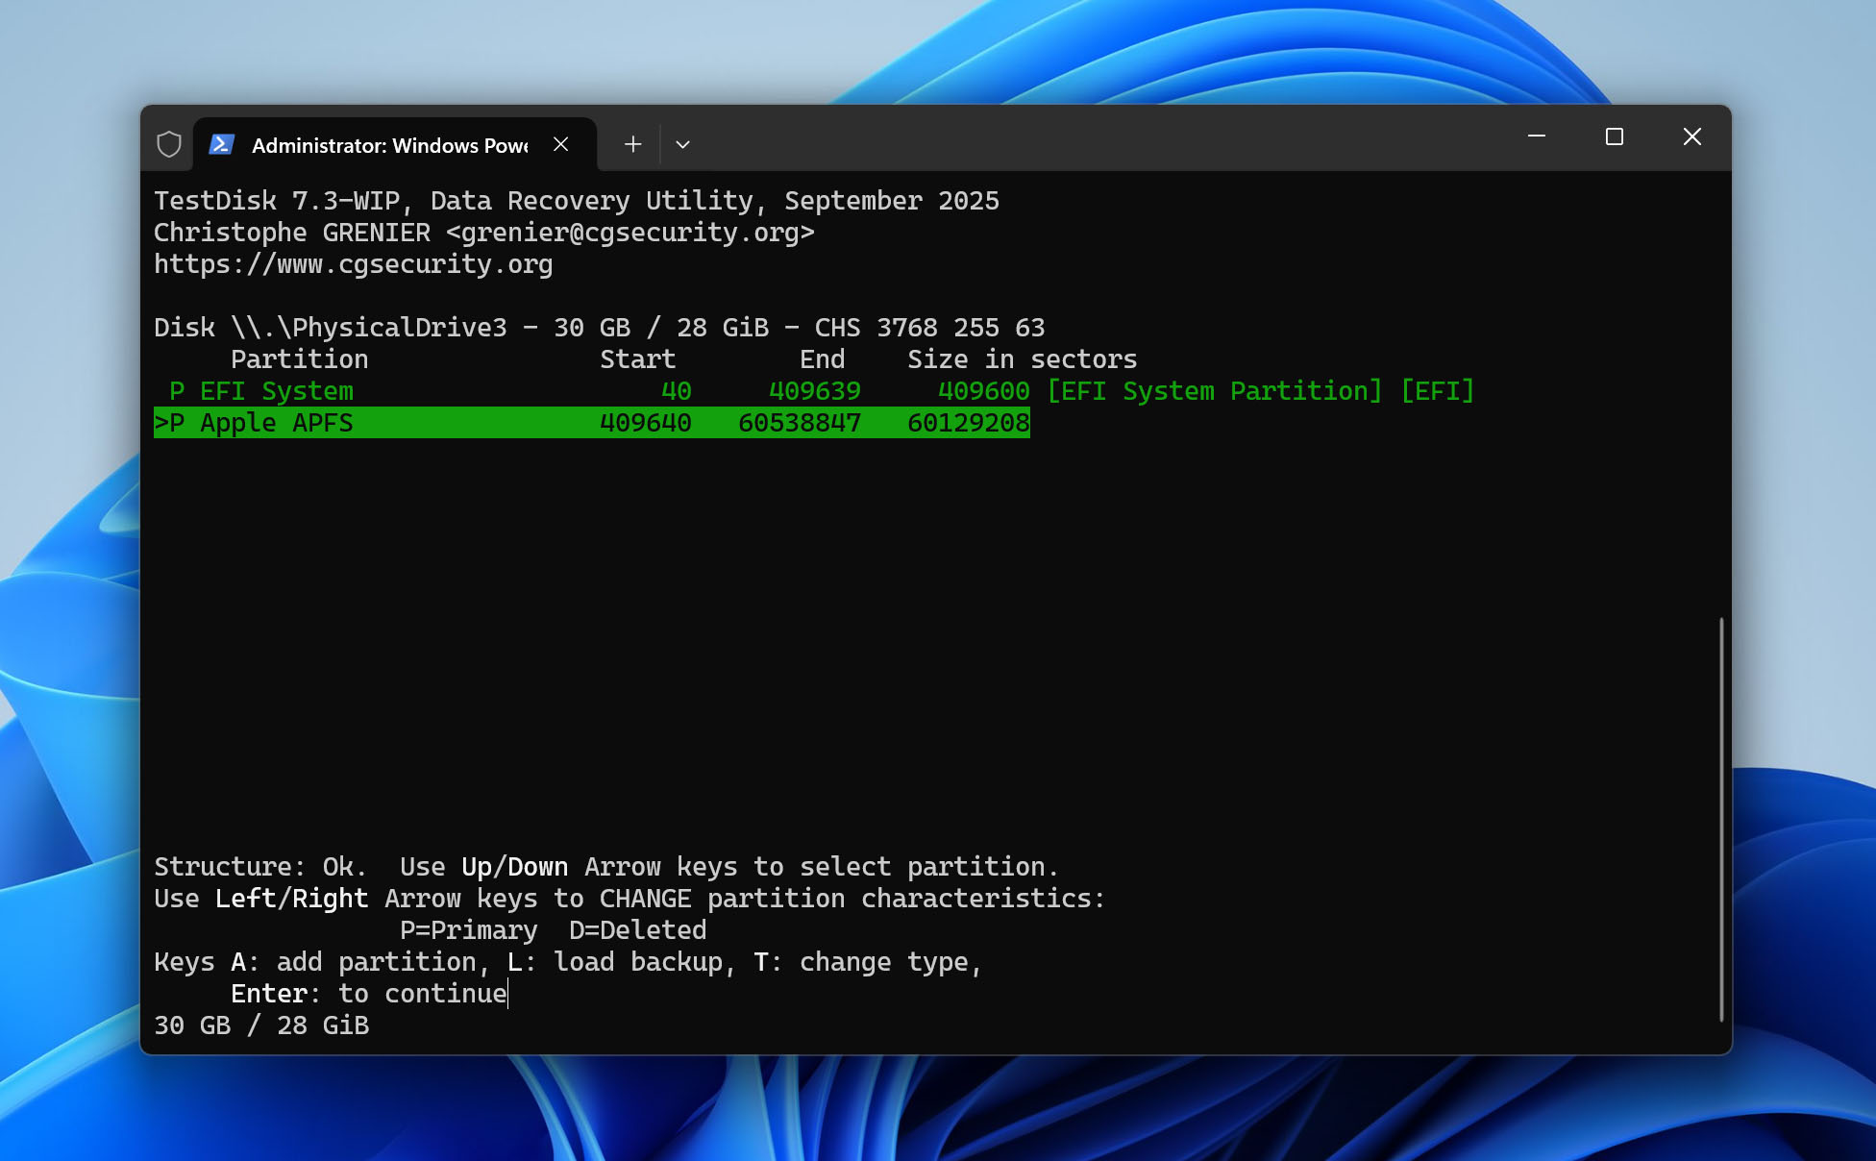Click the start sector value 409640
Viewport: 1876px width, 1161px height.
pyautogui.click(x=646, y=423)
